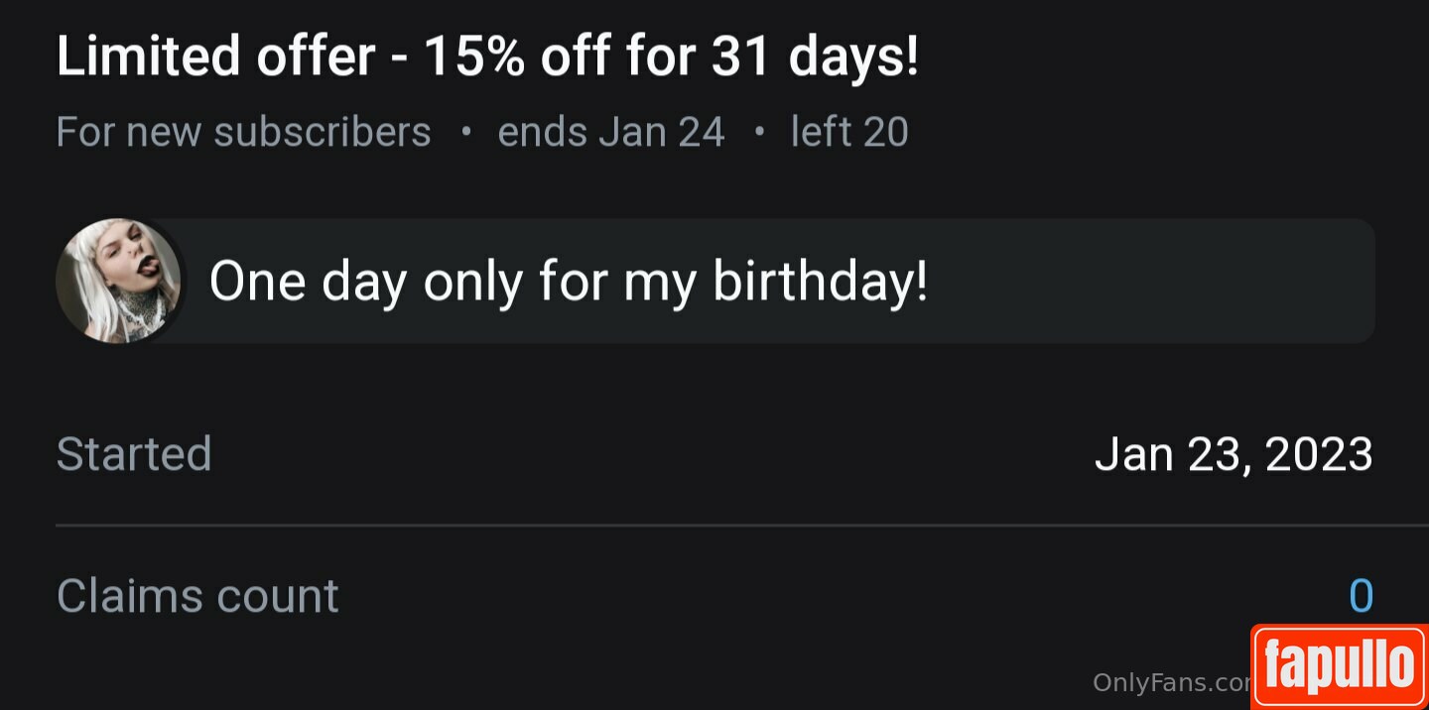The width and height of the screenshot is (1429, 710).
Task: Click the "left 20" remaining count
Action: point(849,132)
